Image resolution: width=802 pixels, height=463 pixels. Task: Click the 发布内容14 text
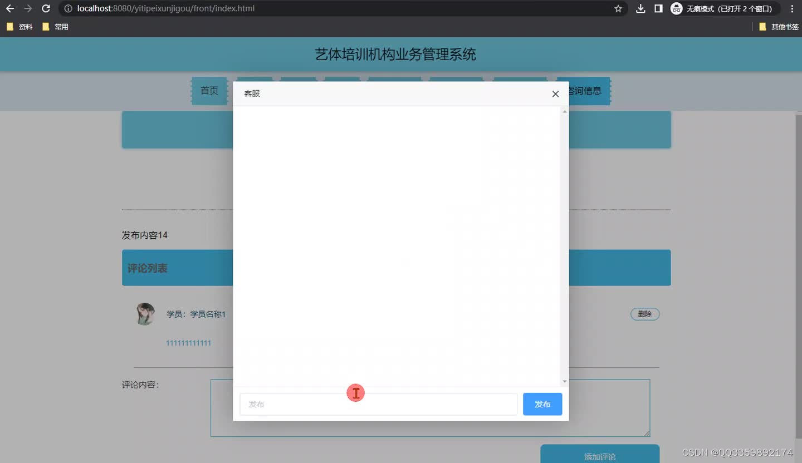point(145,235)
